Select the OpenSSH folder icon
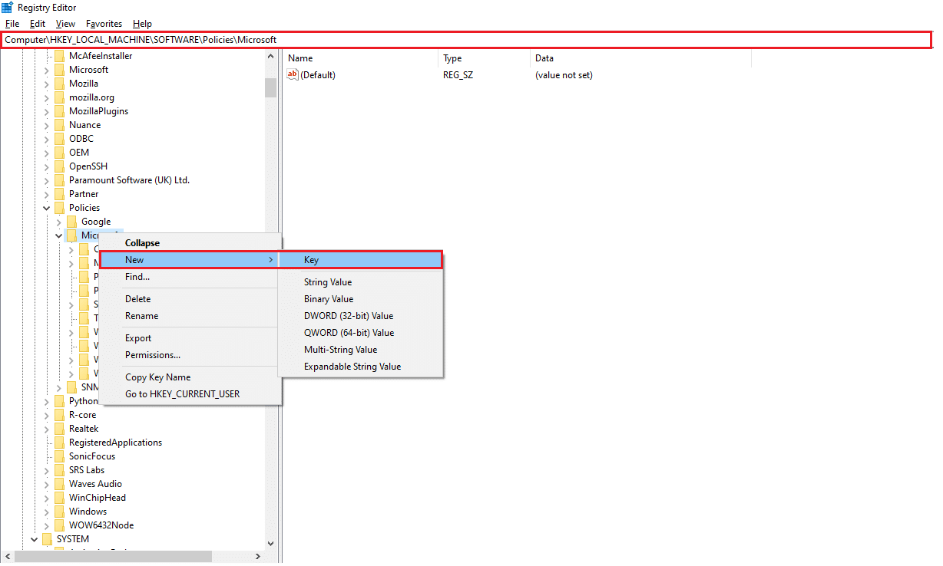 [60, 166]
